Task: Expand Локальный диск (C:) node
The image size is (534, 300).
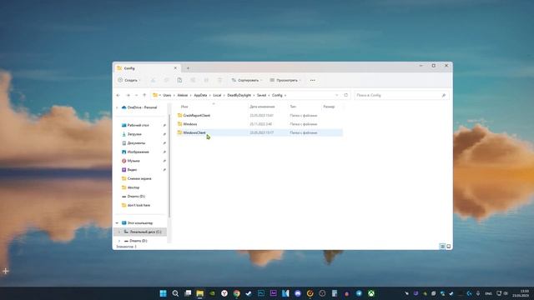Action: click(119, 232)
